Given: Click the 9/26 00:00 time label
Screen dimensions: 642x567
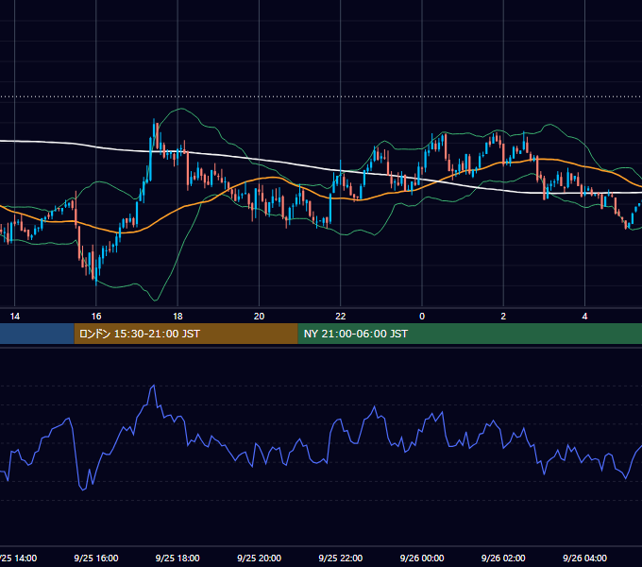Looking at the screenshot, I should (422, 558).
